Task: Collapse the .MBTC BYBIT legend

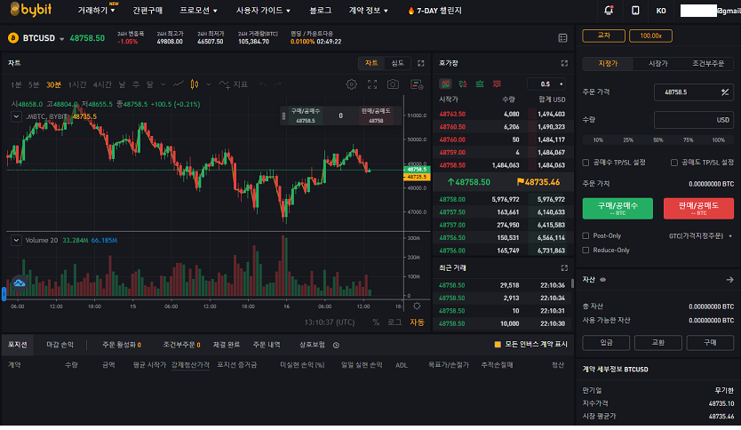Action: (16, 116)
